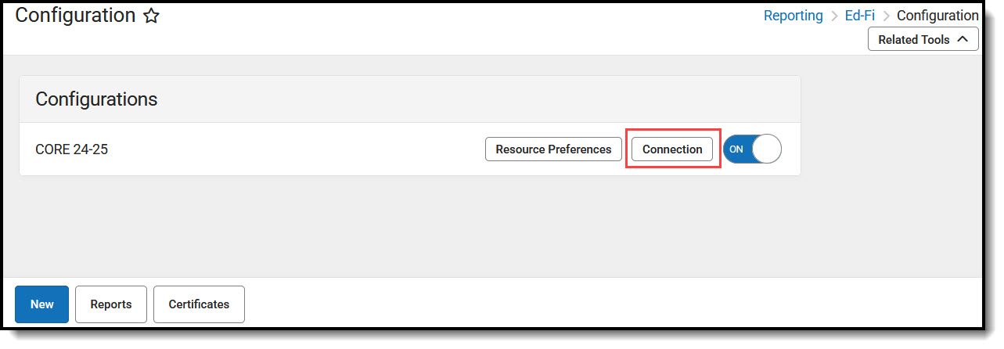
Task: Open Resource Preferences for CORE 24-25
Action: click(x=553, y=149)
